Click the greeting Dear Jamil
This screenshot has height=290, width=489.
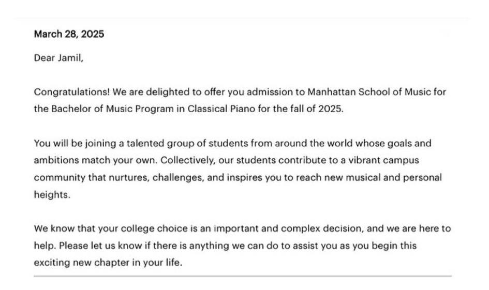[58, 58]
